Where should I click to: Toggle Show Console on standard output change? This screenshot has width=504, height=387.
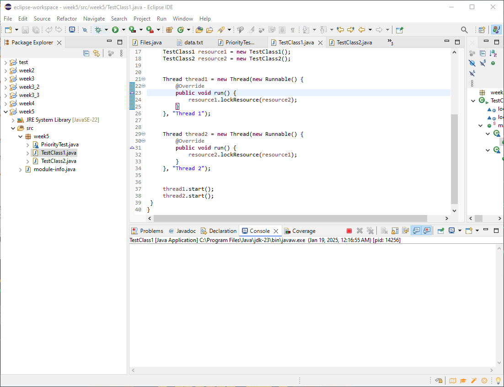(416, 231)
